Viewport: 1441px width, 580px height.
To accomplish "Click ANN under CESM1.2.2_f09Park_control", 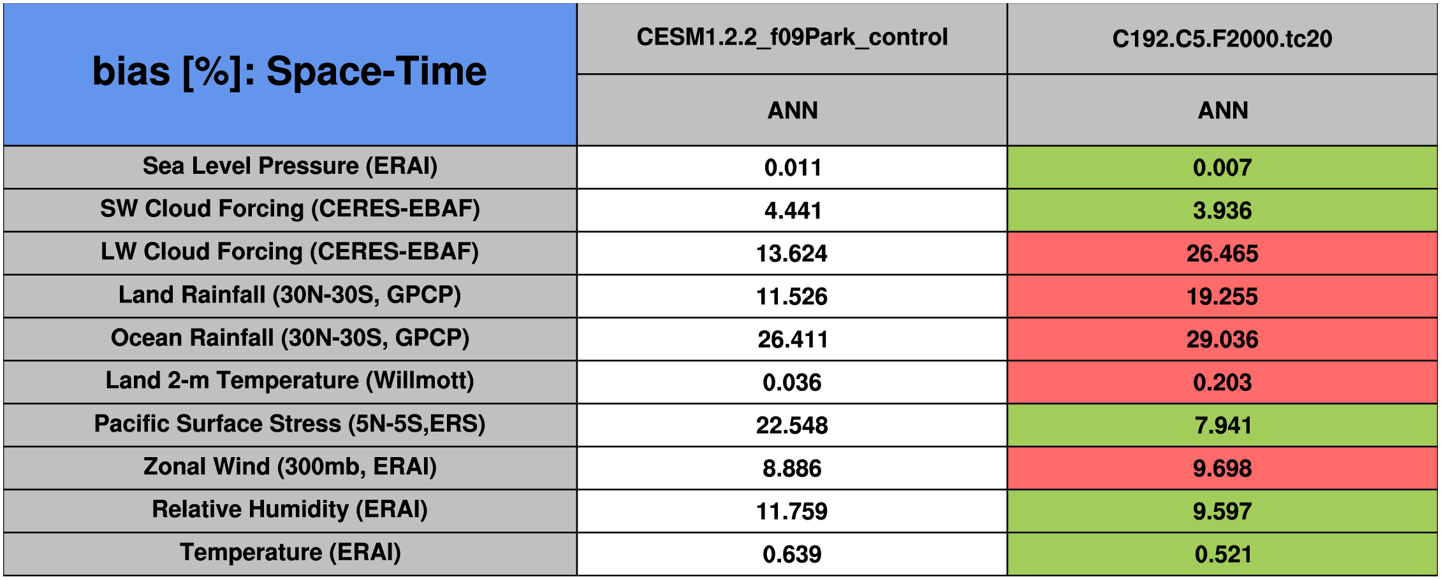I will click(792, 110).
